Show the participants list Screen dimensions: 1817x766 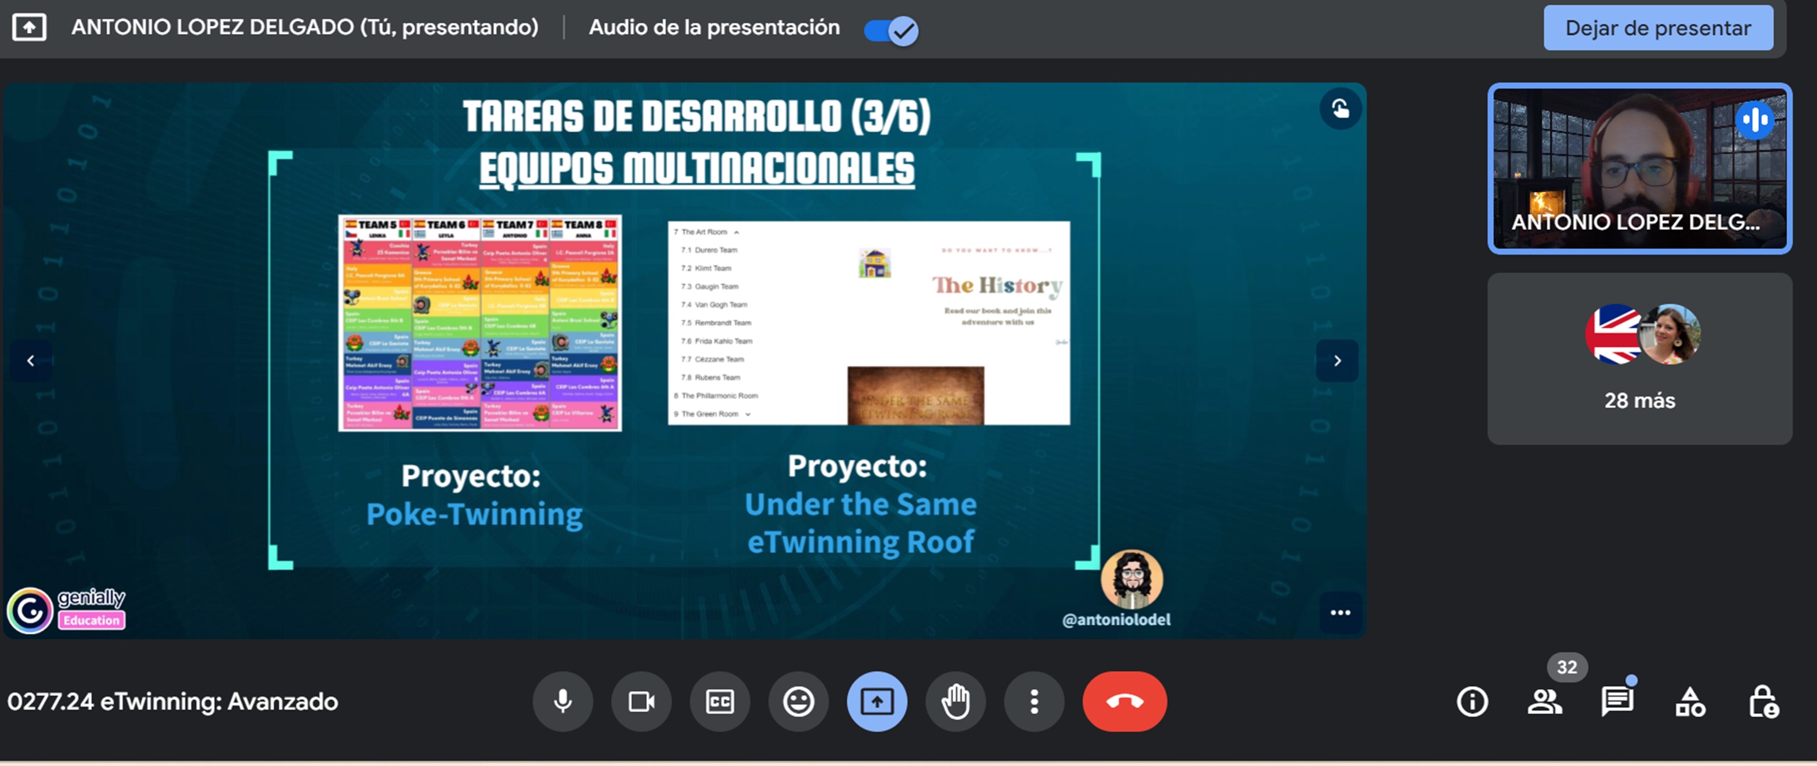[x=1545, y=702]
